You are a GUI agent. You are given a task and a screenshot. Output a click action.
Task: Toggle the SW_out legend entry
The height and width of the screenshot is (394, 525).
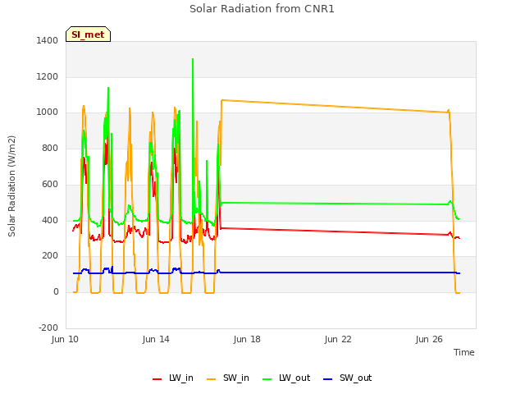click(x=348, y=378)
